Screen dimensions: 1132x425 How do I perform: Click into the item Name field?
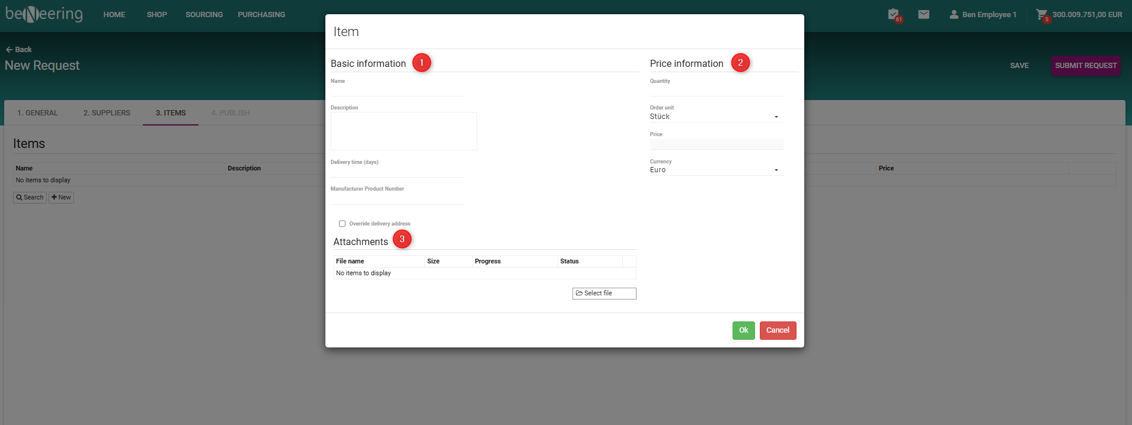(x=397, y=90)
